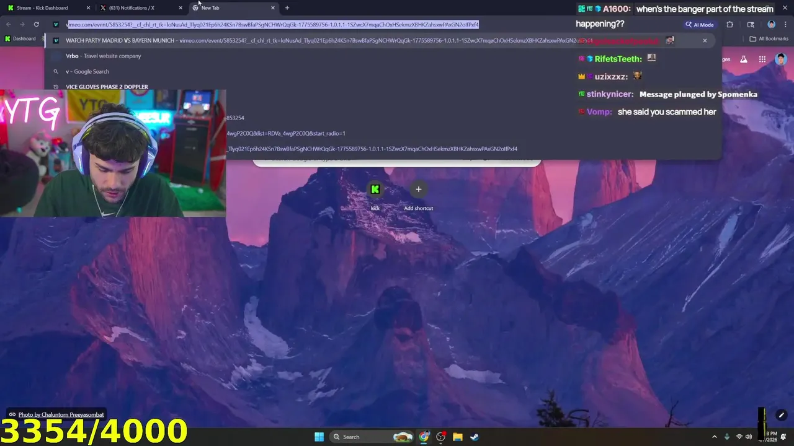Open Google Labs flask icon
This screenshot has height=446, width=794.
744,59
